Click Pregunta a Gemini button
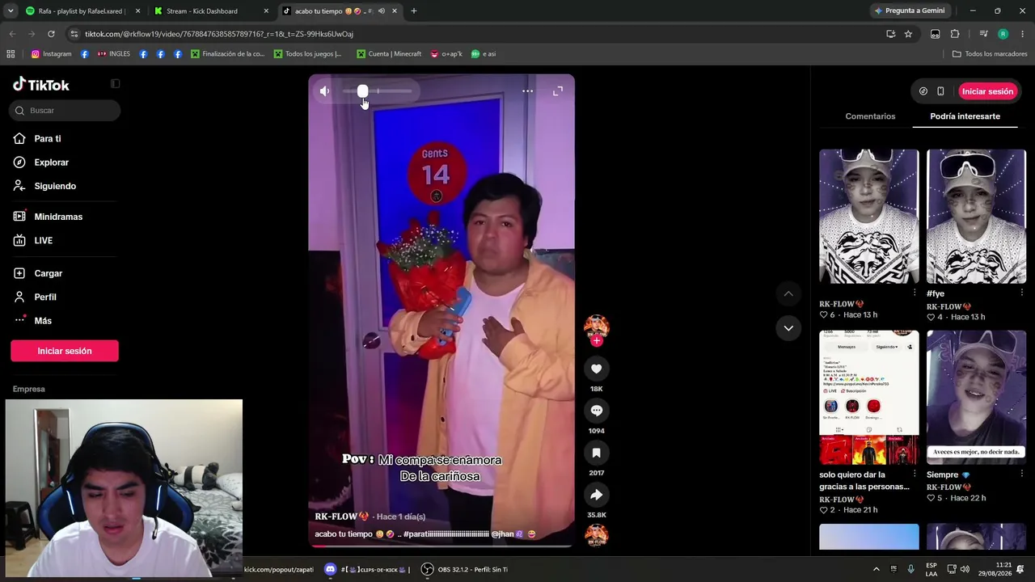Image resolution: width=1035 pixels, height=582 pixels. 910,11
